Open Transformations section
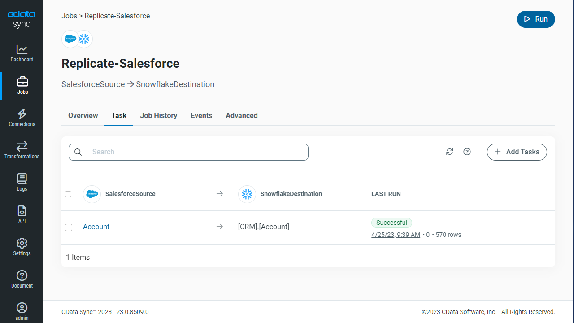Screen dimensions: 574x323 point(22,150)
